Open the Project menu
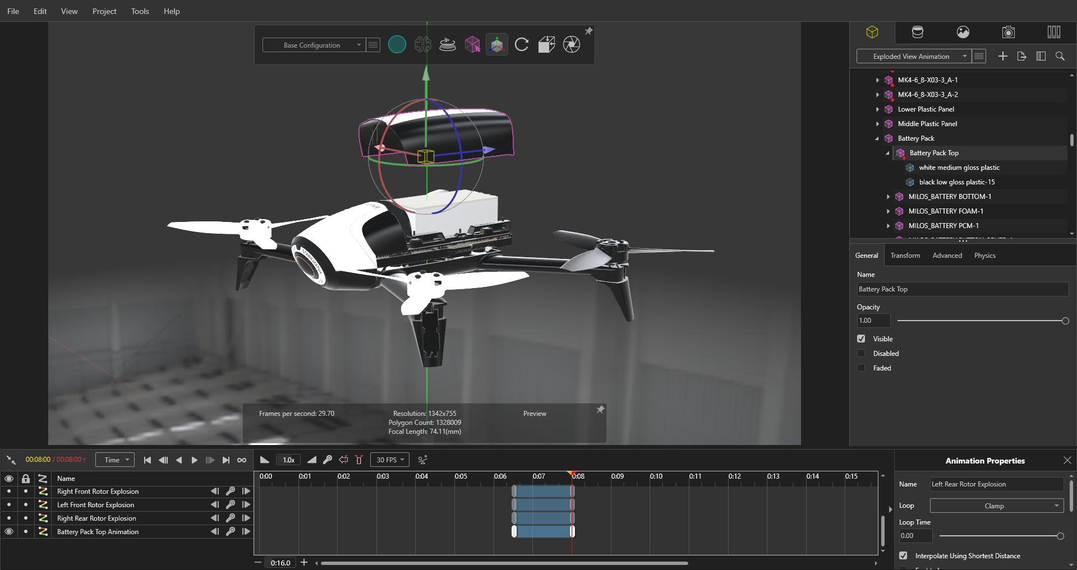1077x570 pixels. point(104,11)
